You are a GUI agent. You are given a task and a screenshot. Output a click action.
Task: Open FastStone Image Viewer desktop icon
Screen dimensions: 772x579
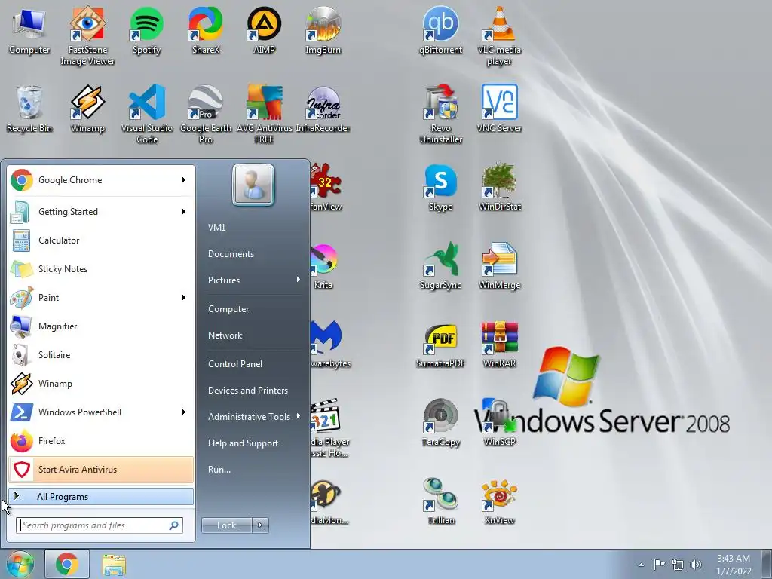tap(87, 35)
